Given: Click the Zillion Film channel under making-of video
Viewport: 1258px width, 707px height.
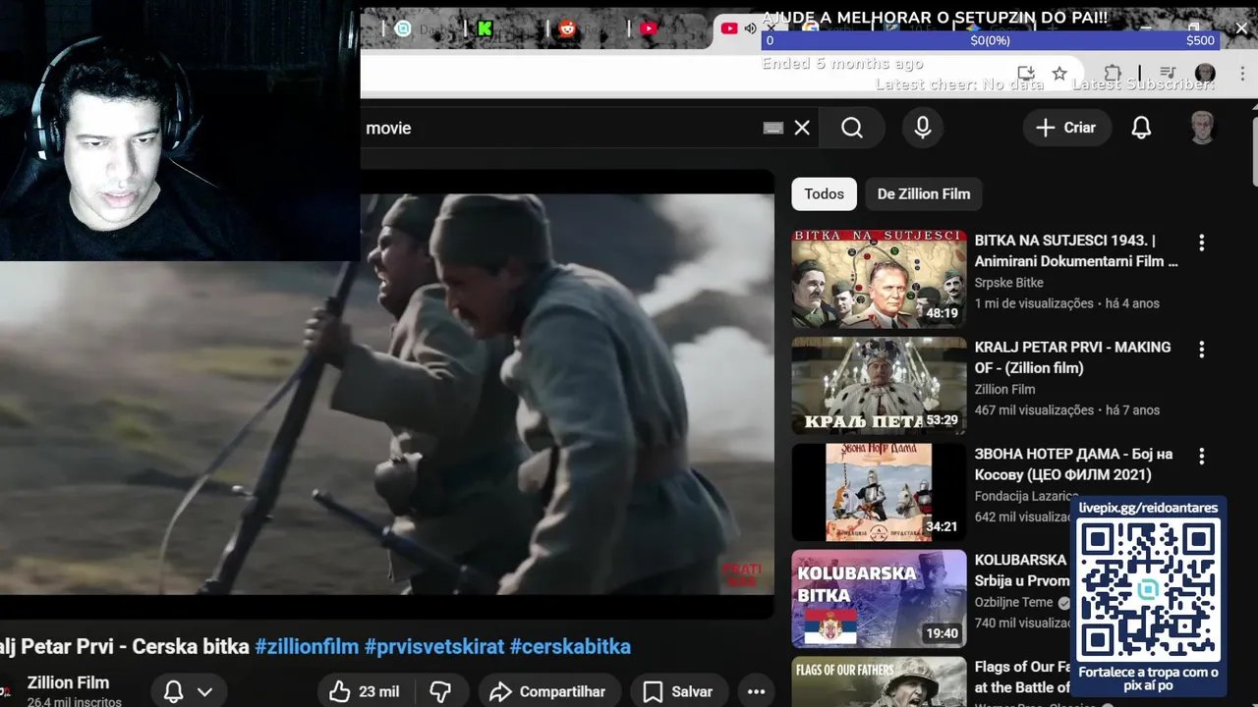Looking at the screenshot, I should [x=1004, y=390].
